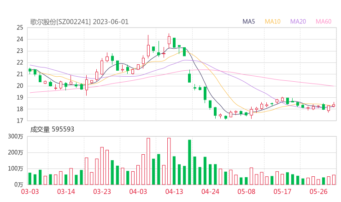Click the 300万 volume axis label
The height and width of the screenshot is (202, 341).
(x=16, y=136)
